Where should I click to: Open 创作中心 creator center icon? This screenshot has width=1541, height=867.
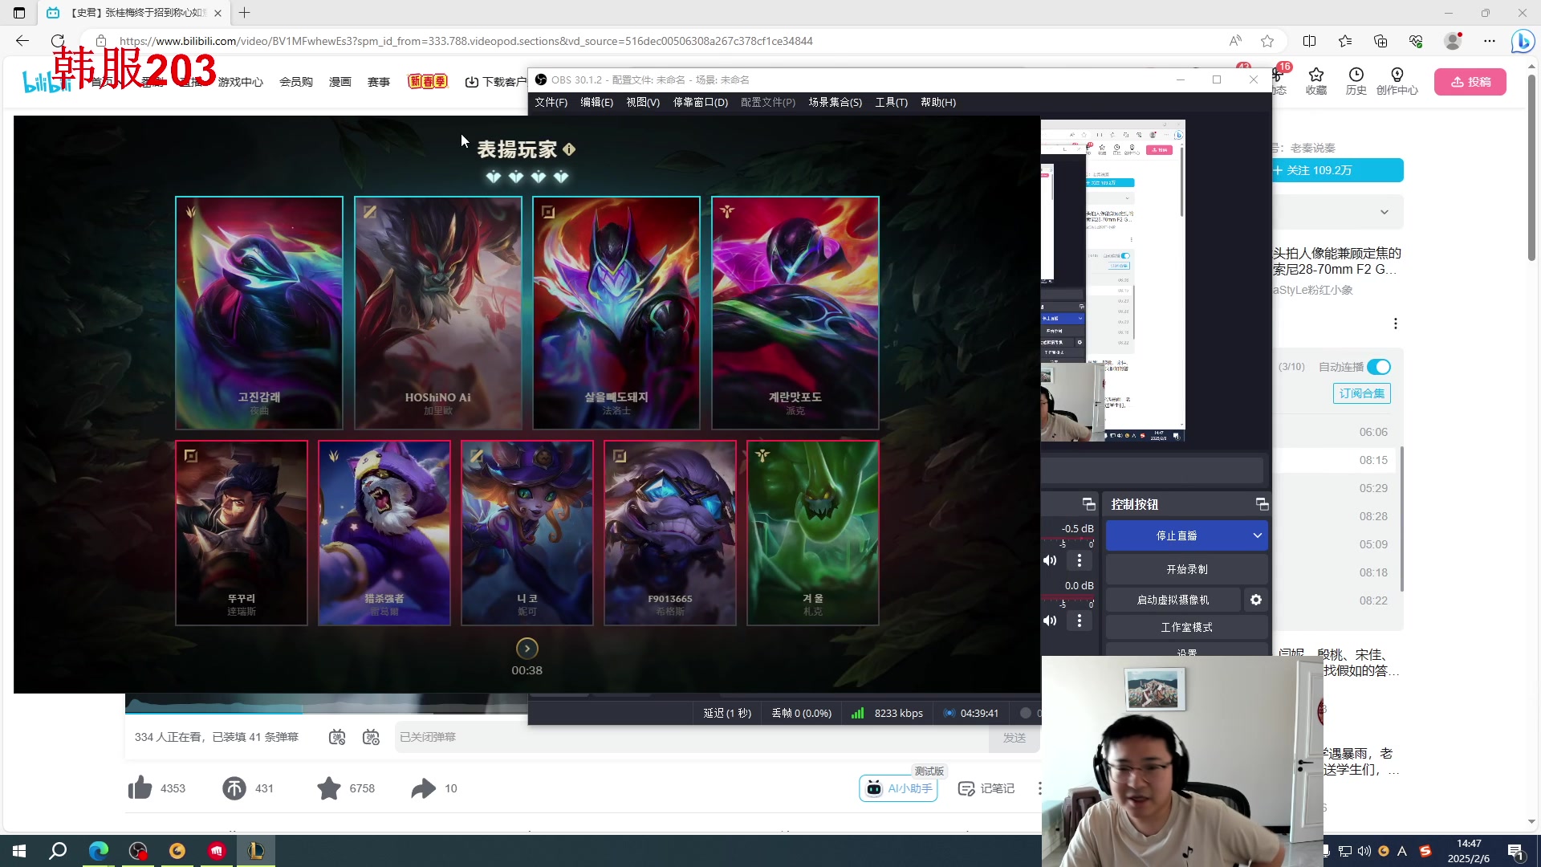[1397, 81]
